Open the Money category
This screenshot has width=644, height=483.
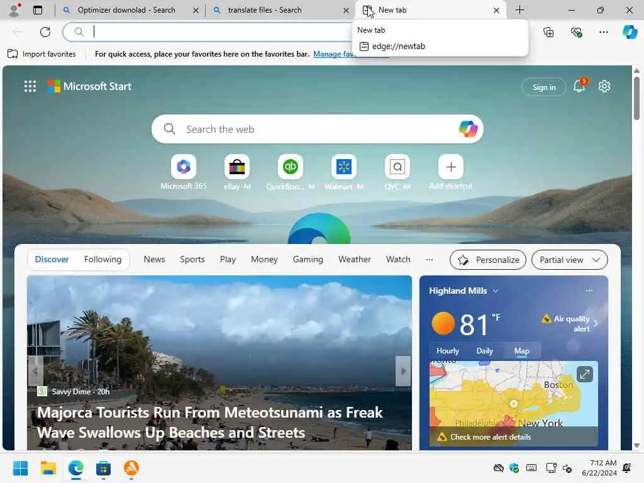[x=264, y=260]
